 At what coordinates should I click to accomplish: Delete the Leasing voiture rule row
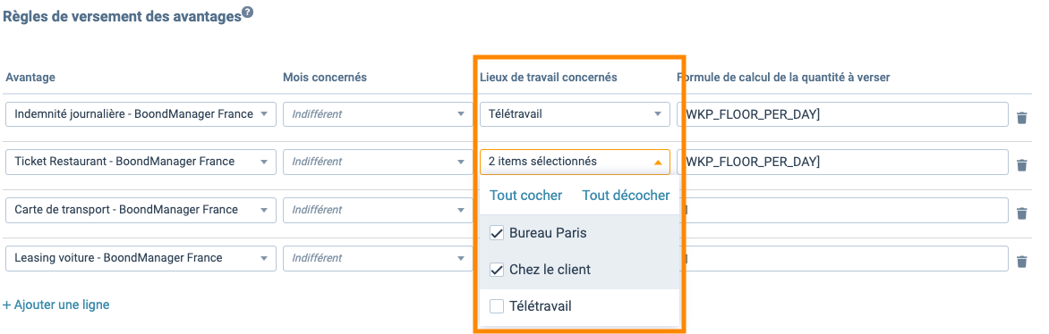coord(1021,261)
